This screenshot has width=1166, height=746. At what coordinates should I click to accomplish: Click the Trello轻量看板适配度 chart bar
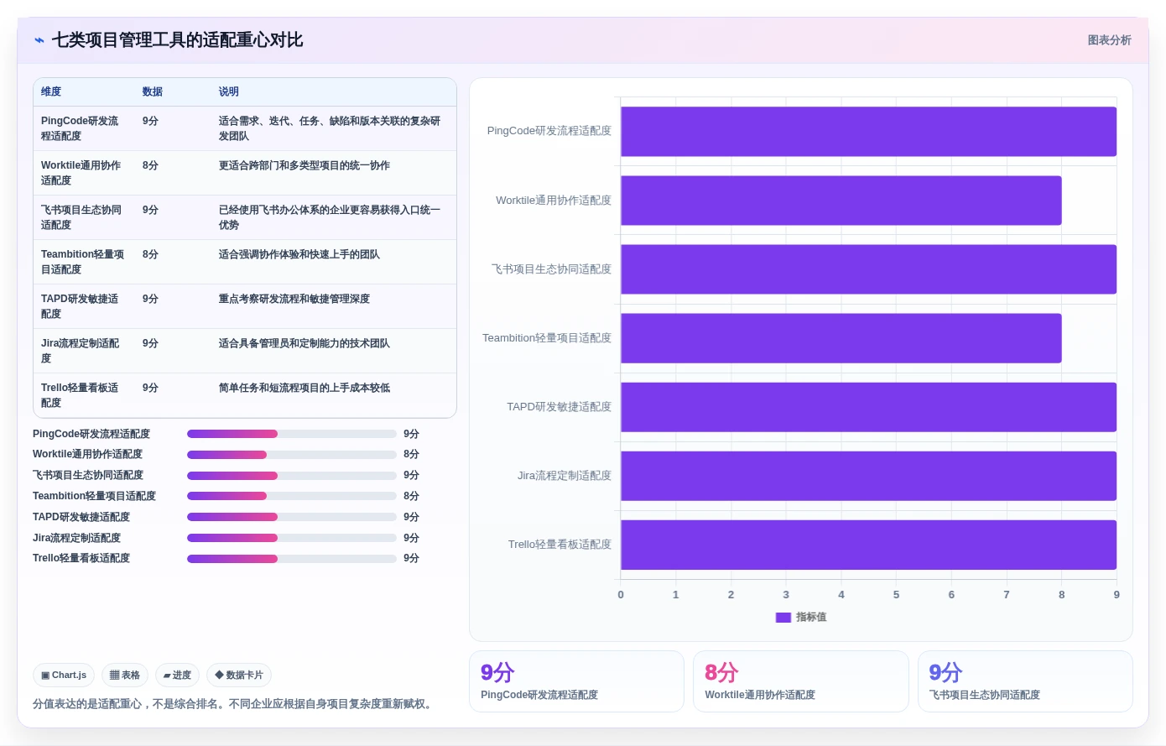pos(868,545)
